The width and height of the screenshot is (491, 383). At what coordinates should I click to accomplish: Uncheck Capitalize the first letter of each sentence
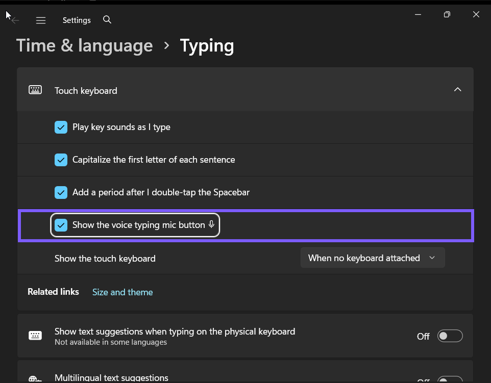tap(61, 160)
